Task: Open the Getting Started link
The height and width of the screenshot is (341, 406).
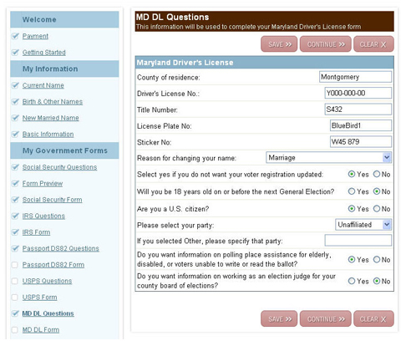Action: [x=44, y=53]
